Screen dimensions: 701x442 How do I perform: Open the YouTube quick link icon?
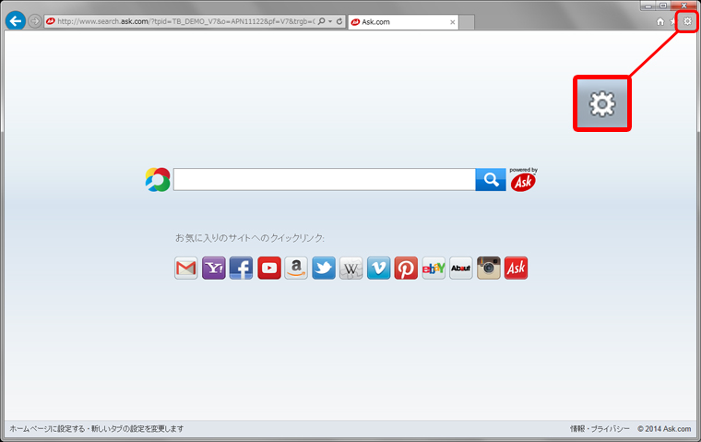point(269,268)
